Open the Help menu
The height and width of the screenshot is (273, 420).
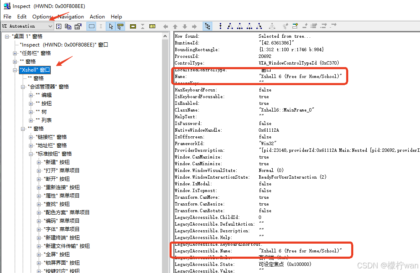click(116, 16)
